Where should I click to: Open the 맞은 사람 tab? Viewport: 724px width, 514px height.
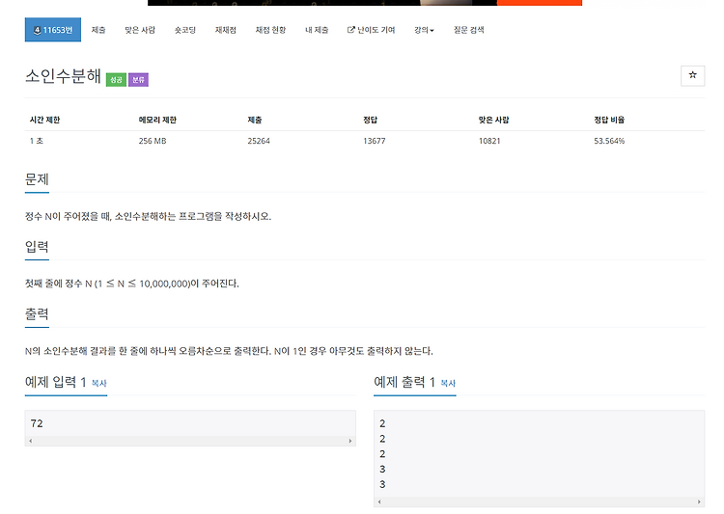pyautogui.click(x=140, y=30)
